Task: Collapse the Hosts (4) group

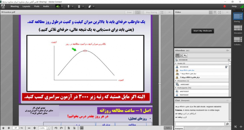Action: click(176, 63)
